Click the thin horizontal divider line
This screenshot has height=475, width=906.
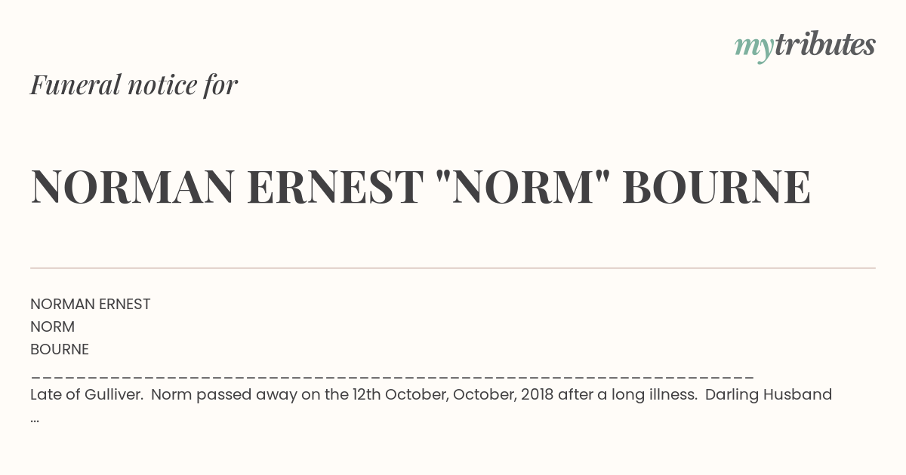pos(453,268)
